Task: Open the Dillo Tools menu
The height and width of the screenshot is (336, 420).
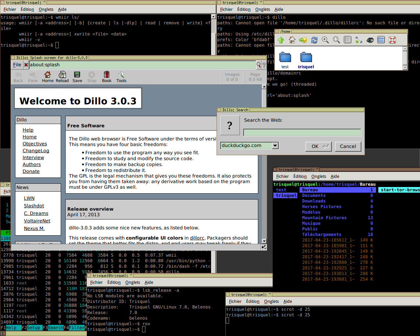Action: (121, 77)
